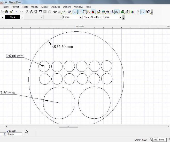Click the Length 0 mm input field
The height and width of the screenshot is (142, 170).
(x=14, y=134)
